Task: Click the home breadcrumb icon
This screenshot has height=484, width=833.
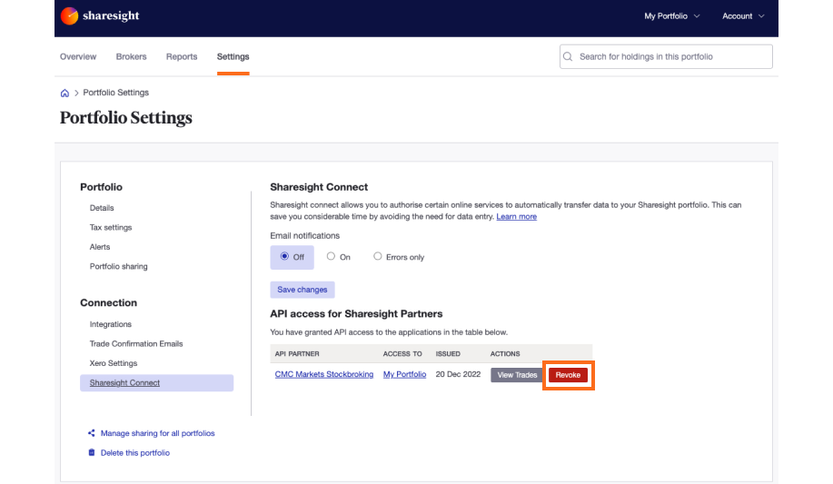Action: click(64, 93)
